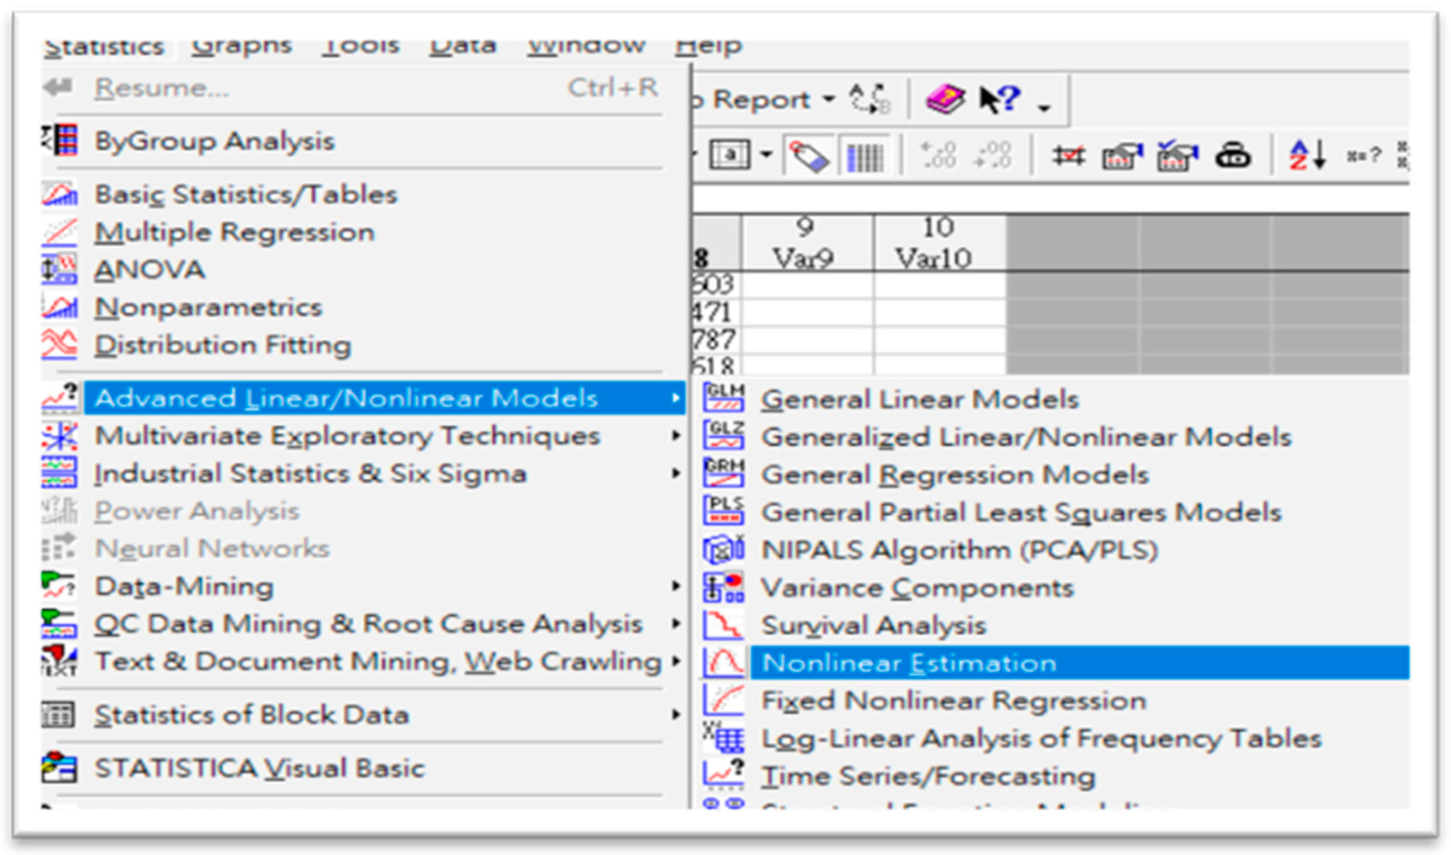1451x855 pixels.
Task: Click the GLZ icon
Action: (724, 435)
